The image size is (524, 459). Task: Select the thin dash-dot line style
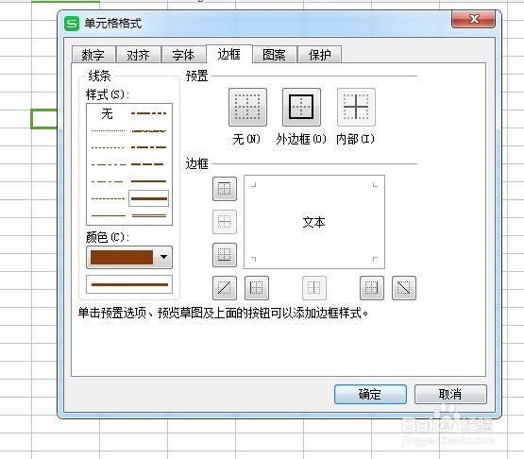click(x=108, y=181)
